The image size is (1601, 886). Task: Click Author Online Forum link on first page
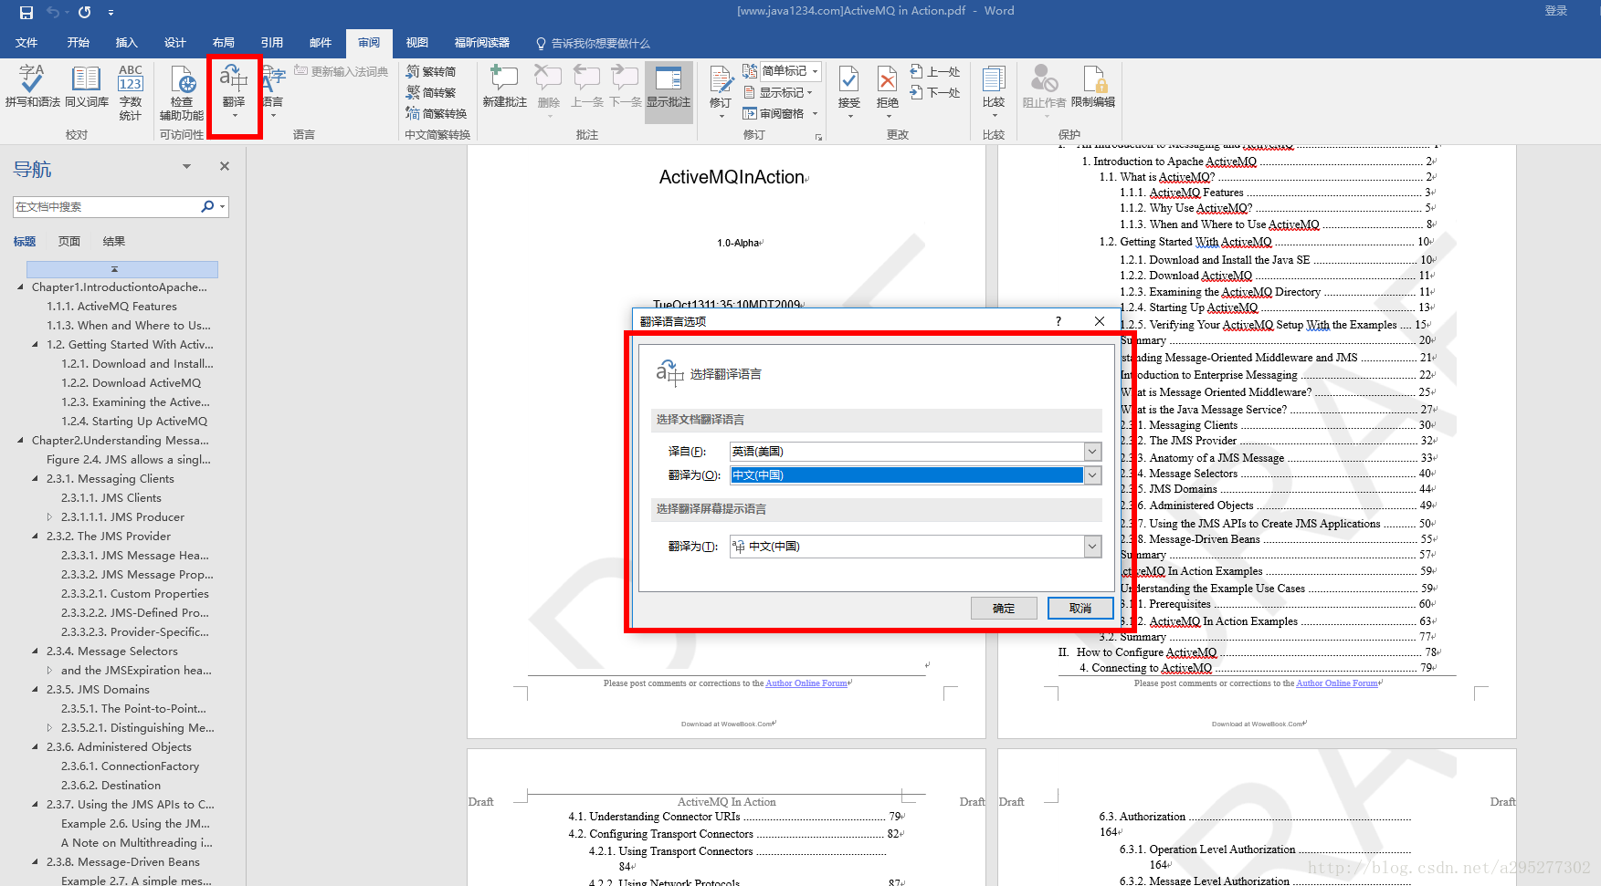806,683
